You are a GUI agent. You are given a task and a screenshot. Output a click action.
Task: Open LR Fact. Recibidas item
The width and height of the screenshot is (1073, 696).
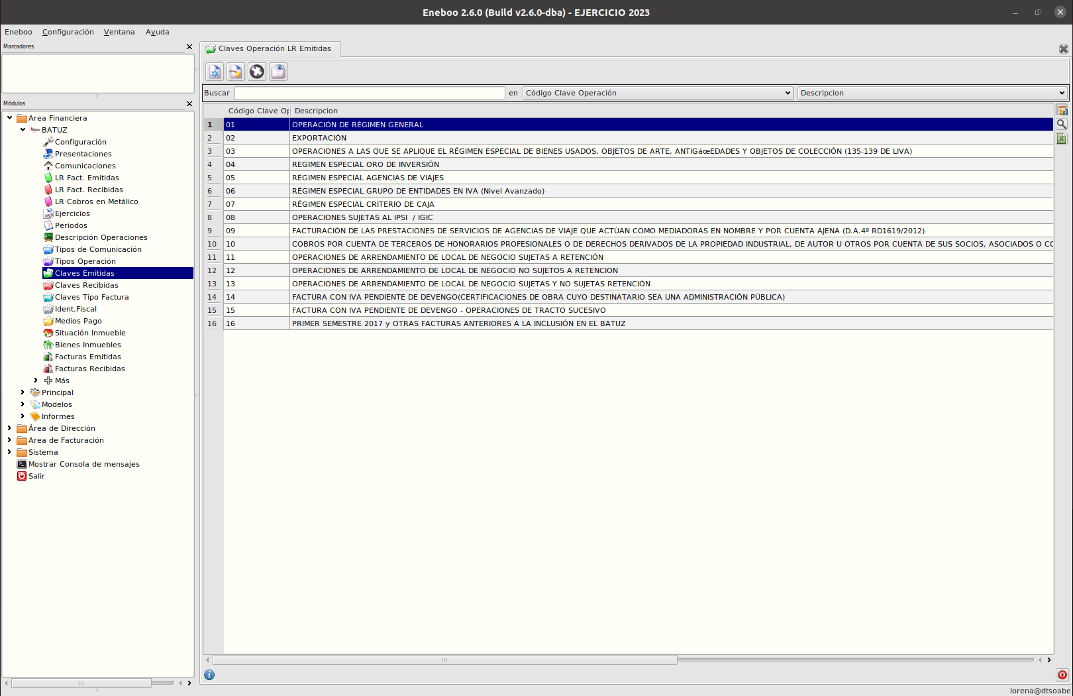(x=83, y=190)
